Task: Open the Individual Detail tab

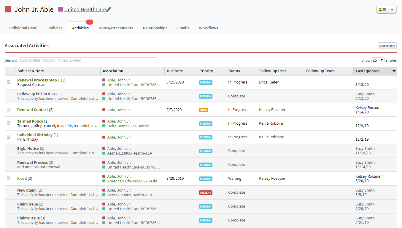Action: tap(24, 28)
